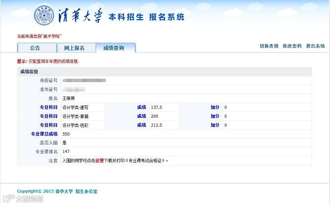Click the blurred exam ticket number value
Image resolution: width=330 pixels, height=205 pixels.
74,89
